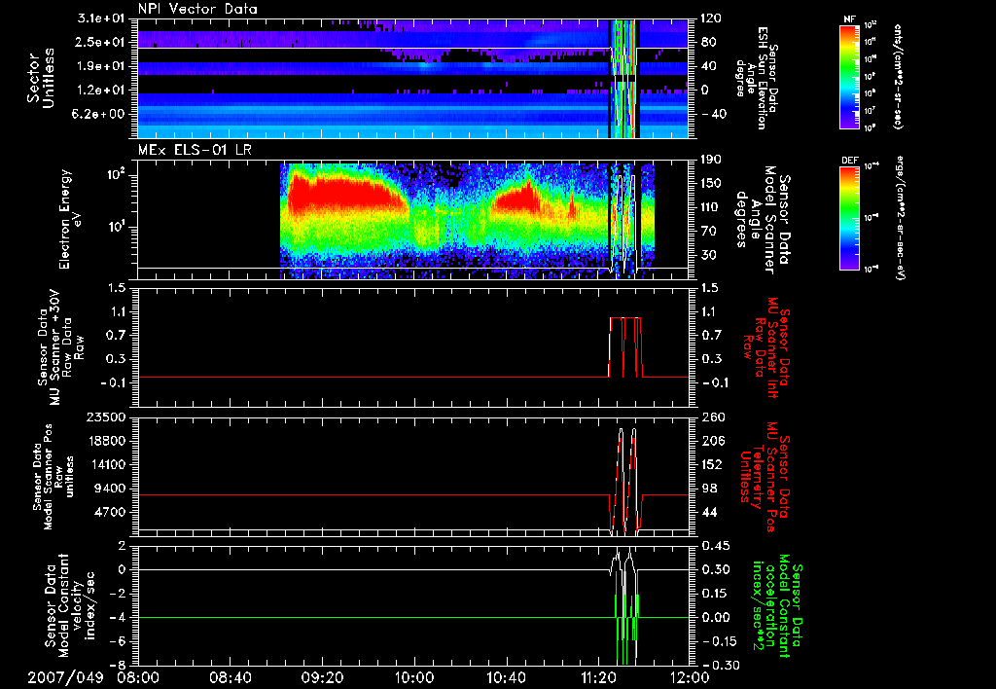996x689 pixels.
Task: Select the 'NPI Vector Data' panel title
Action: coord(197,9)
